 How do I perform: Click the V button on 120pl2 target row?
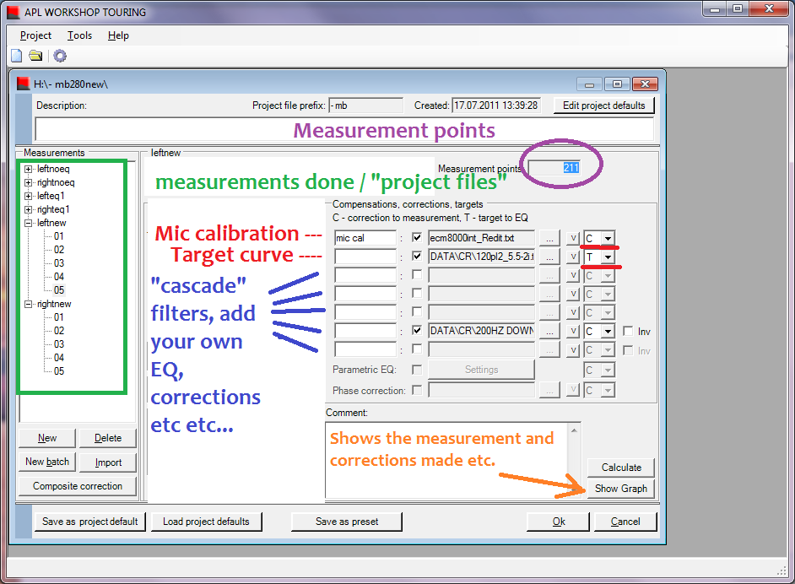[573, 257]
